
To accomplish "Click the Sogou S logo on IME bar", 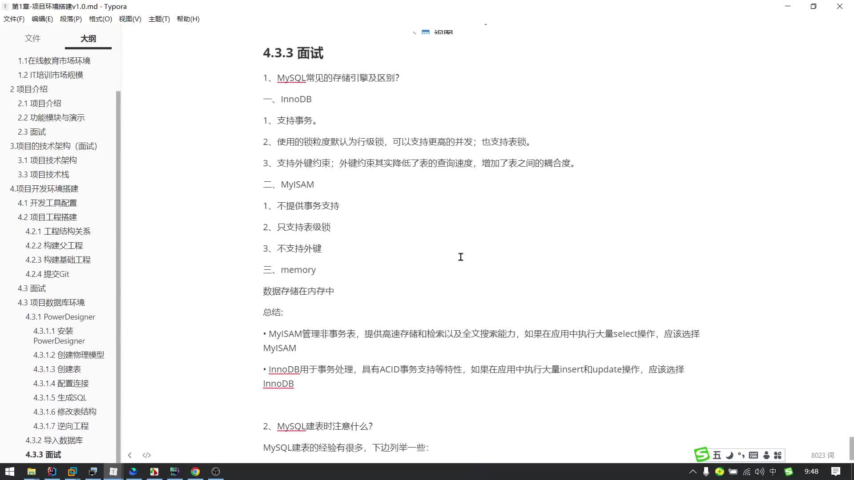I will [702, 454].
